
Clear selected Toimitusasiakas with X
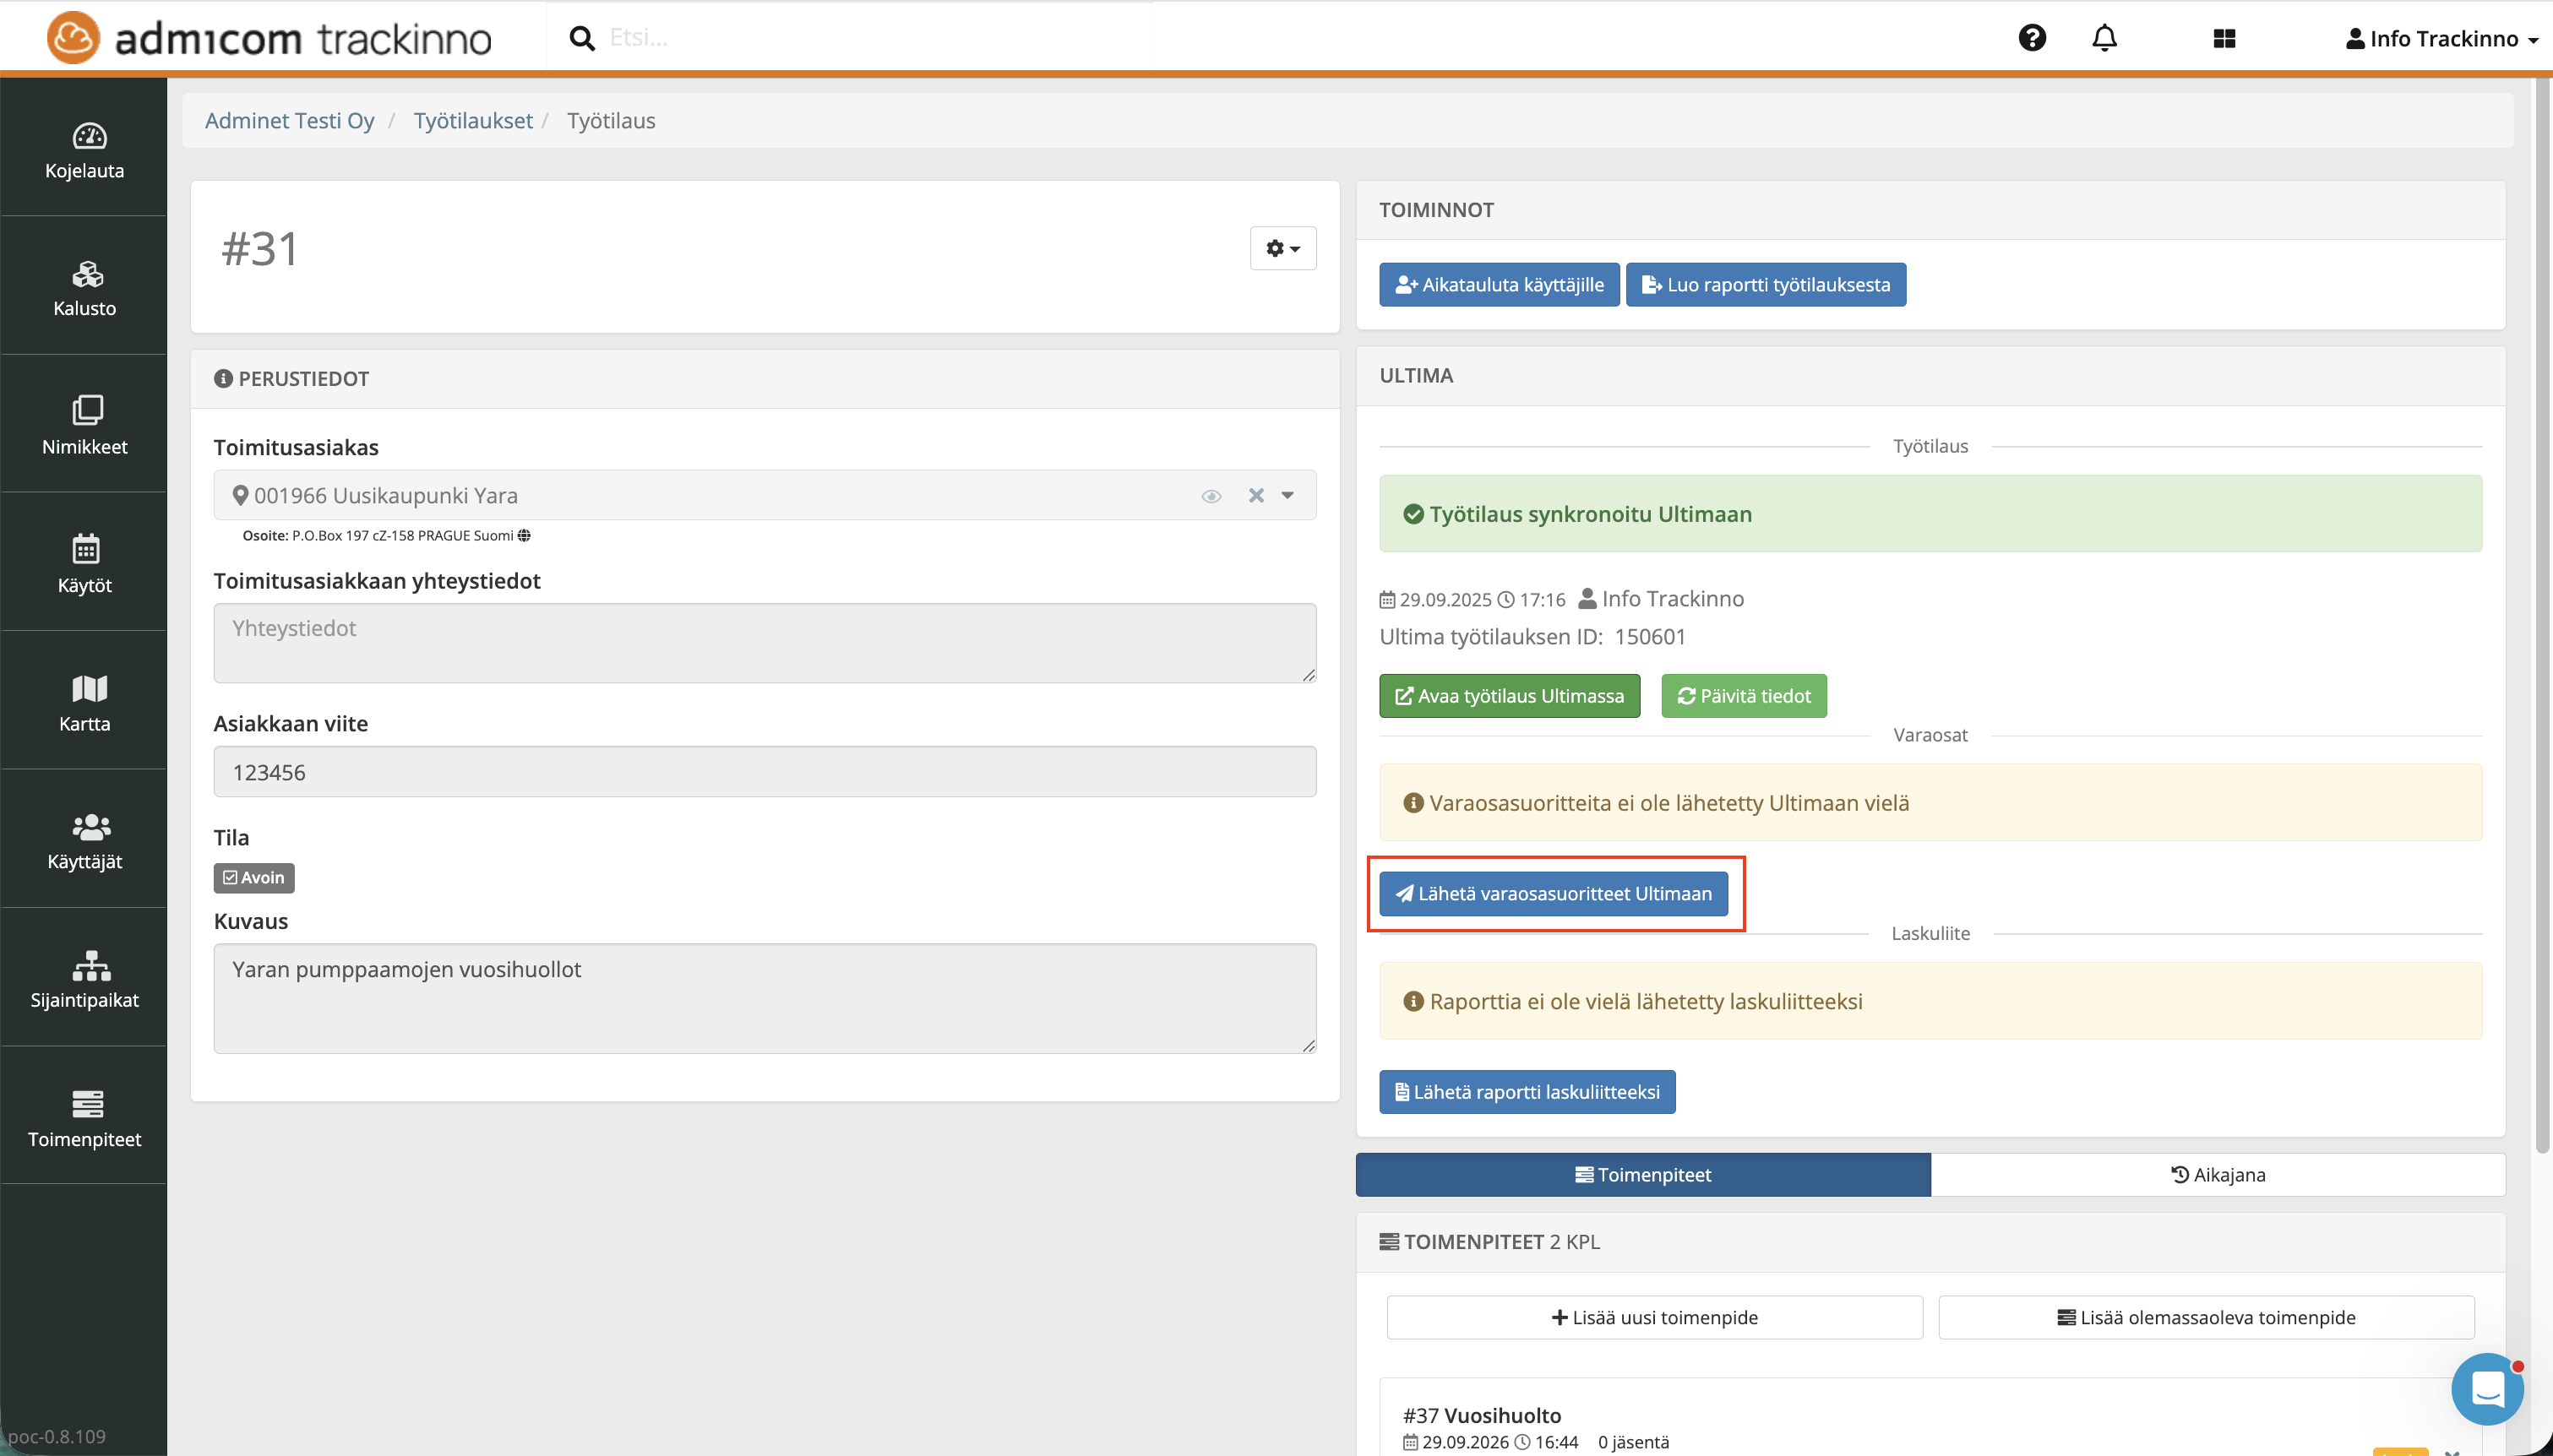click(1256, 495)
